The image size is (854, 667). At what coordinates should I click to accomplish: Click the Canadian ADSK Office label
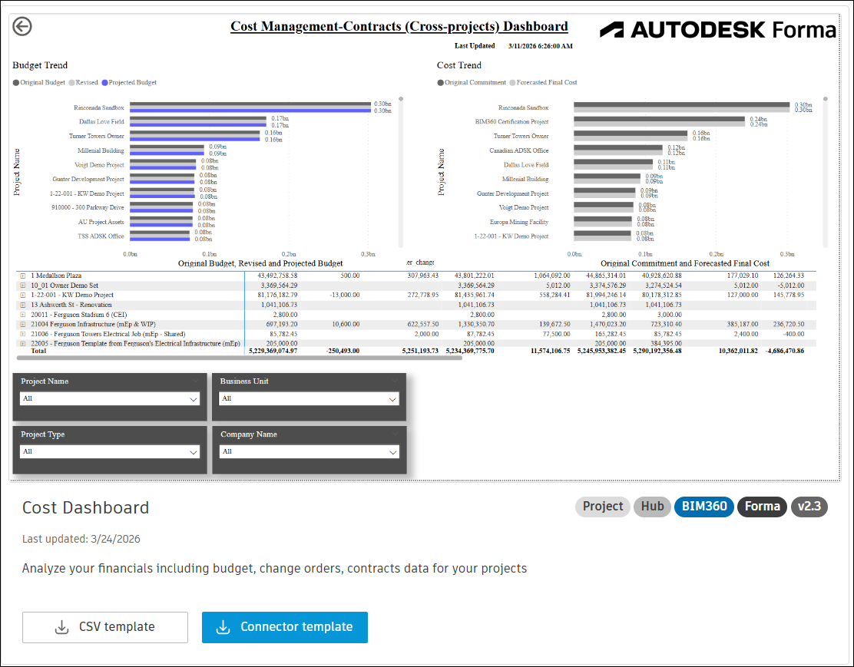click(x=518, y=151)
